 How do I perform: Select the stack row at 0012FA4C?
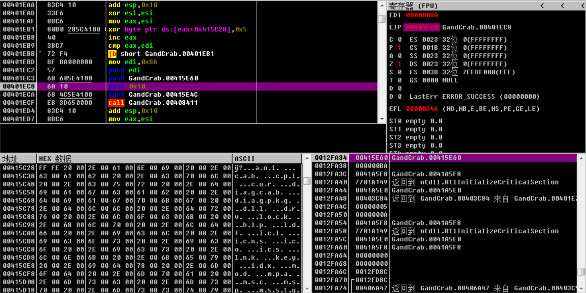click(x=445, y=207)
